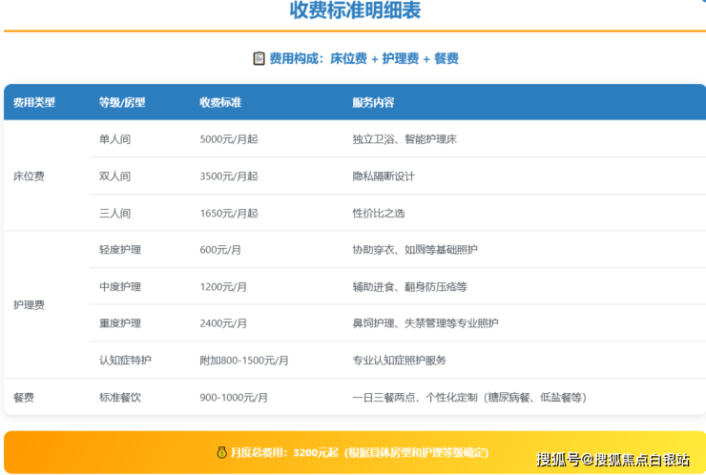Image resolution: width=706 pixels, height=475 pixels.
Task: Select the 重度护理 care level cell
Action: 120,323
